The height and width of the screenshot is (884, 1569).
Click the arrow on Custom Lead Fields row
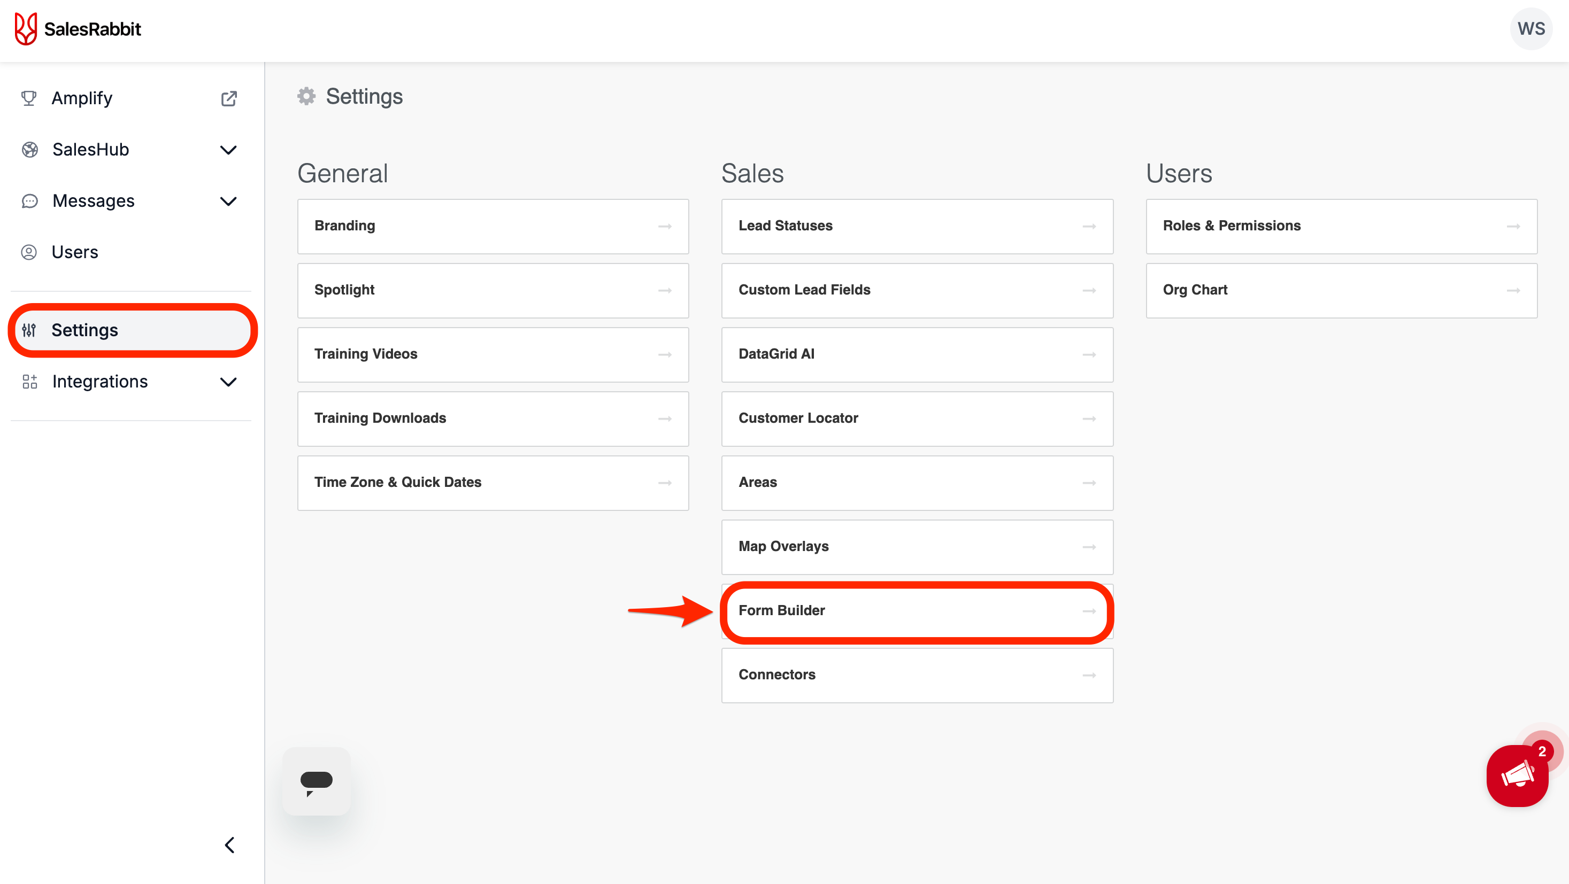[1089, 290]
